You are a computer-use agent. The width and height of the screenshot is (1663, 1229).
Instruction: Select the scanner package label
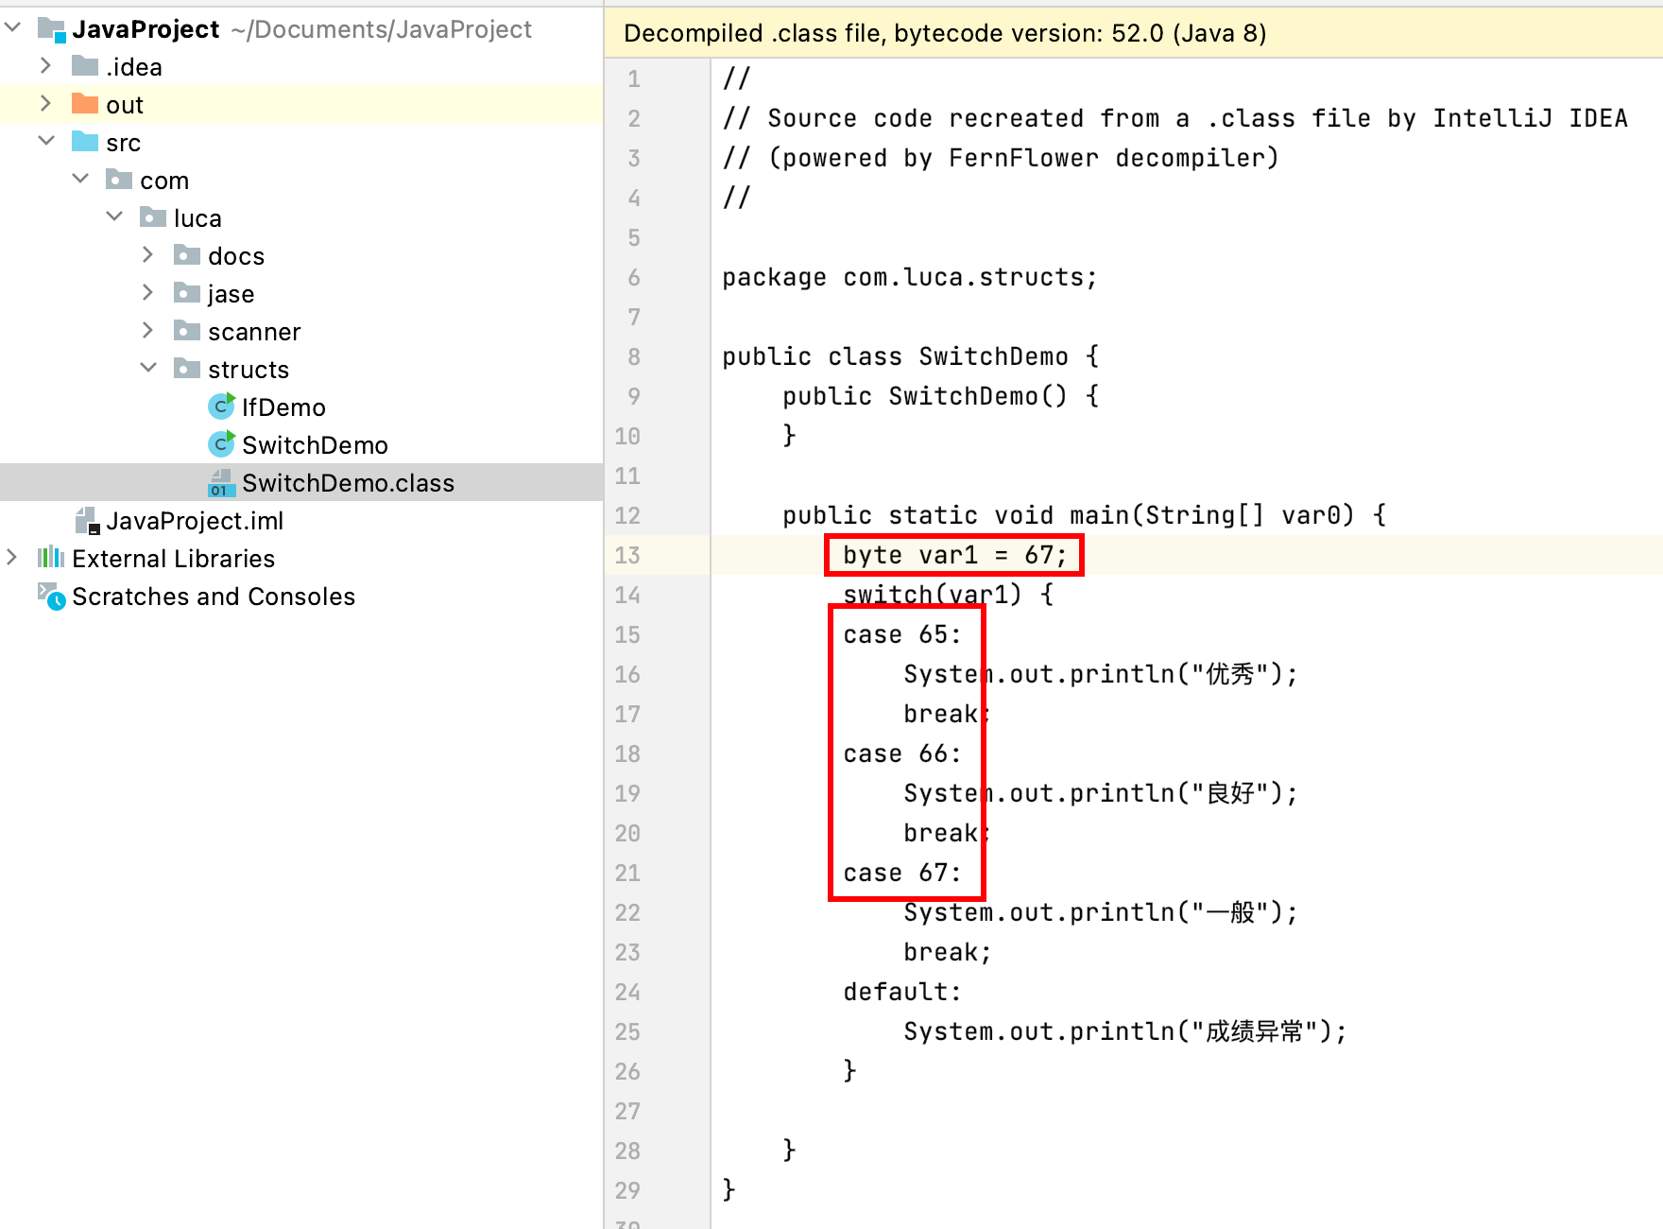pyautogui.click(x=254, y=332)
